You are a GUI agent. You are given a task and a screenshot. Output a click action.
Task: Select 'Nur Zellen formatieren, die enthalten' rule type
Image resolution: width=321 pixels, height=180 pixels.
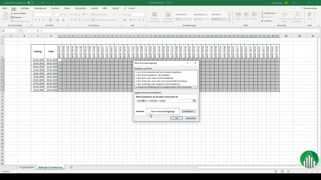166,75
